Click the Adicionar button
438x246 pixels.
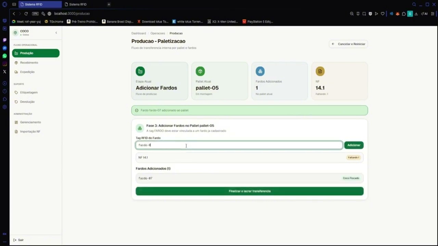[x=354, y=145]
